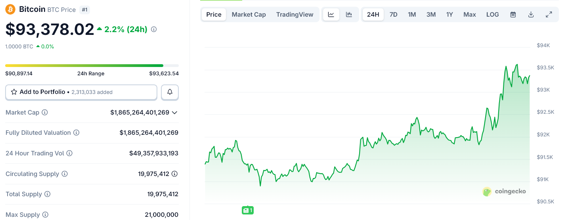Open Market Cap info tooltip icon
572x220 pixels.
(x=45, y=113)
